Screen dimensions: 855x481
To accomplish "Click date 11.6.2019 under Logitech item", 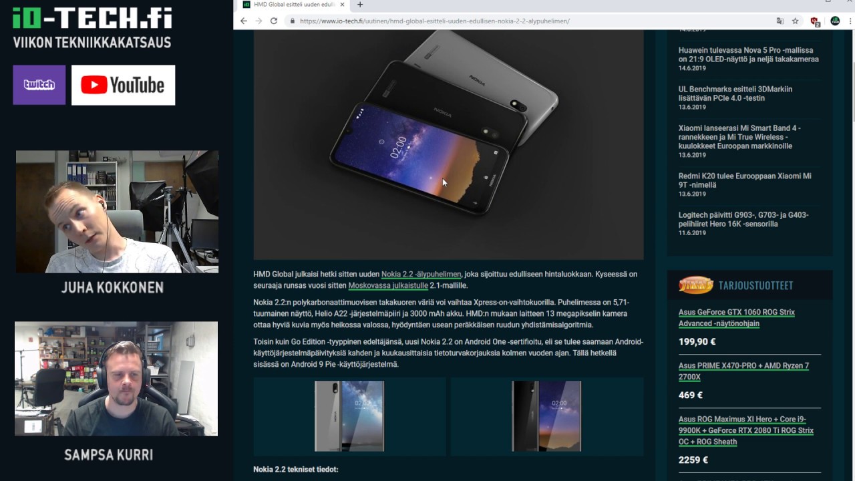I will pos(692,232).
